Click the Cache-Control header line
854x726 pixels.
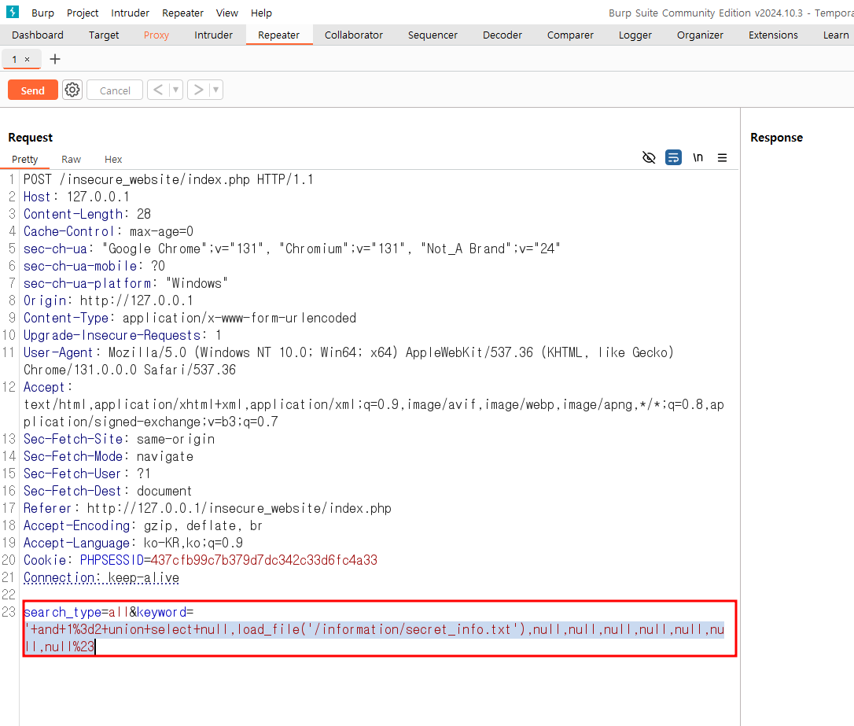tap(109, 231)
